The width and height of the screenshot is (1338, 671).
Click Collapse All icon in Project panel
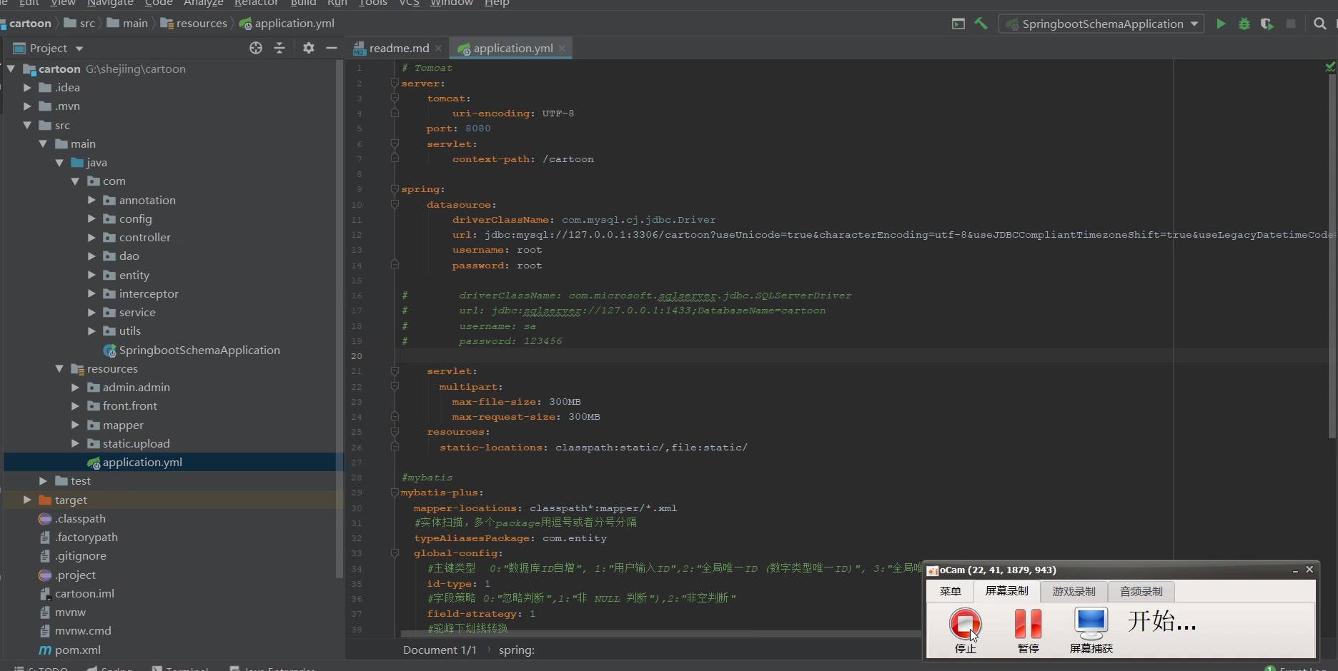279,48
